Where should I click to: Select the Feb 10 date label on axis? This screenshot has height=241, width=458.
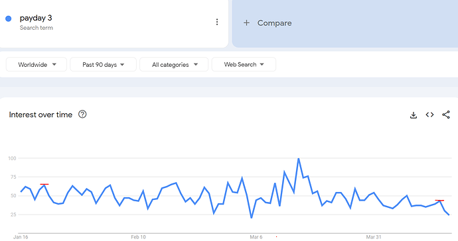coord(138,237)
